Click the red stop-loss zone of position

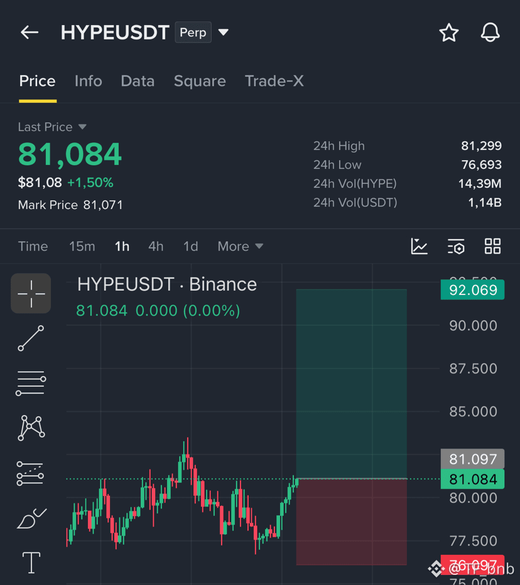coord(351,522)
